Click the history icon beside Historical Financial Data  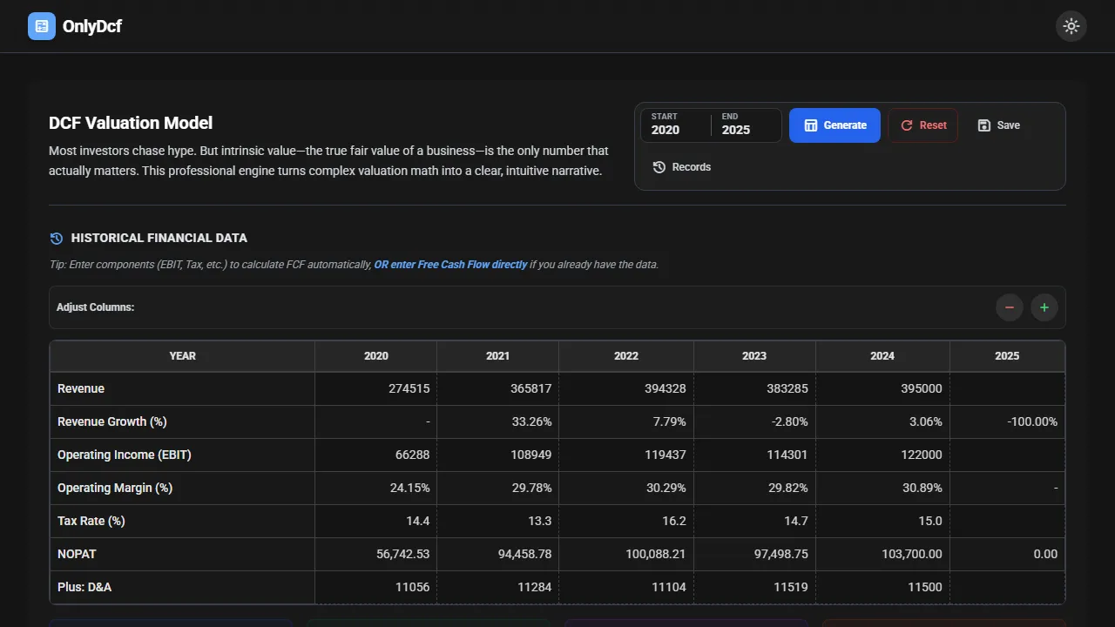click(56, 238)
